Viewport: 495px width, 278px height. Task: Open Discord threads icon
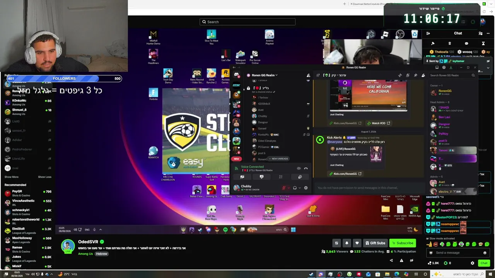click(x=400, y=75)
